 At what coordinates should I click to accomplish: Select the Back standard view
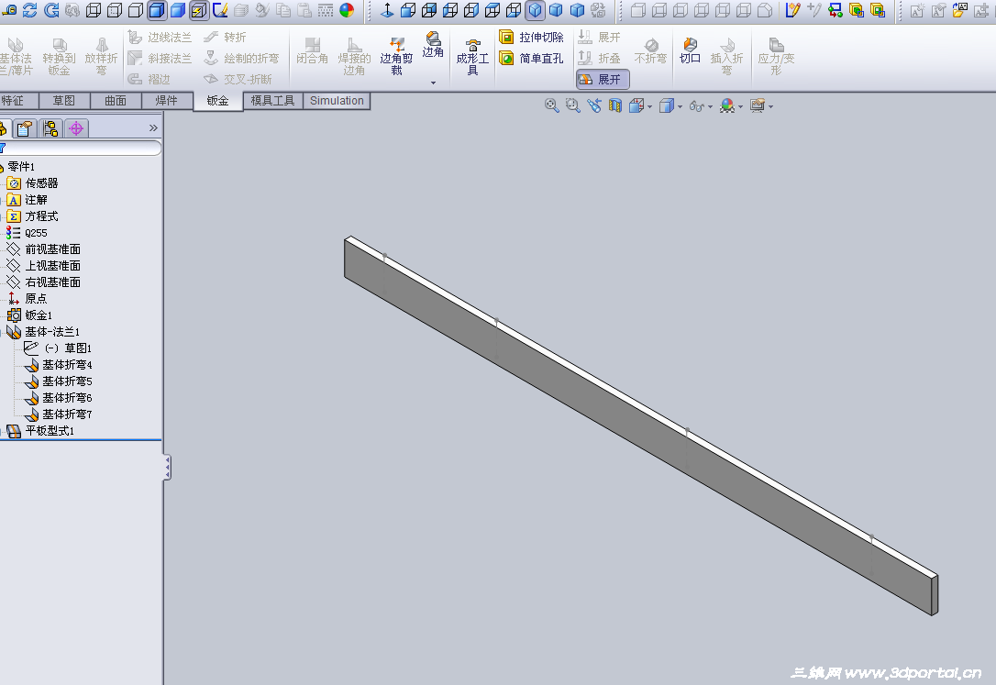tap(429, 10)
